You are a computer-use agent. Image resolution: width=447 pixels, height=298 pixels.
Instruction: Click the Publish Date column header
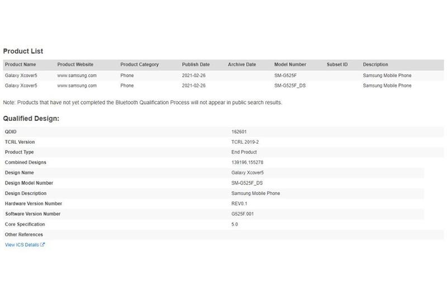pyautogui.click(x=196, y=65)
